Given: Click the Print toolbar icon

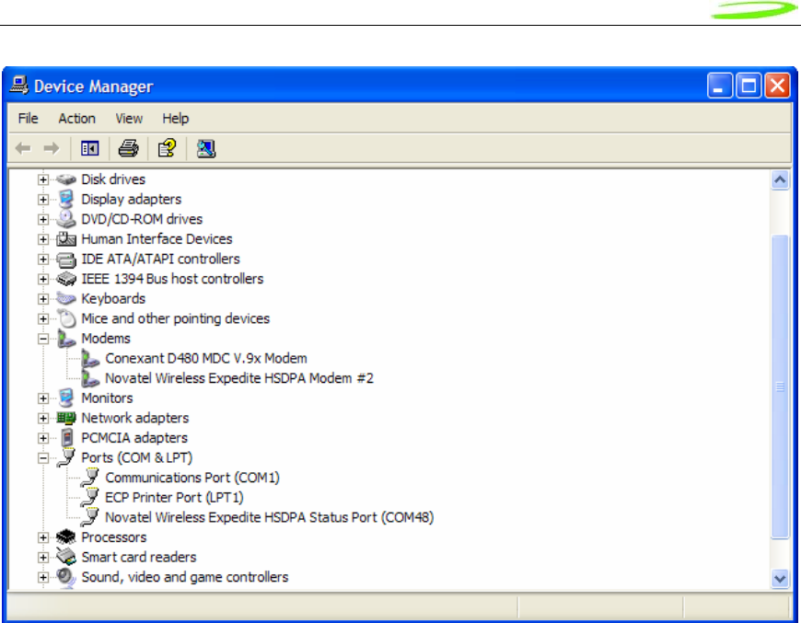Looking at the screenshot, I should [128, 148].
